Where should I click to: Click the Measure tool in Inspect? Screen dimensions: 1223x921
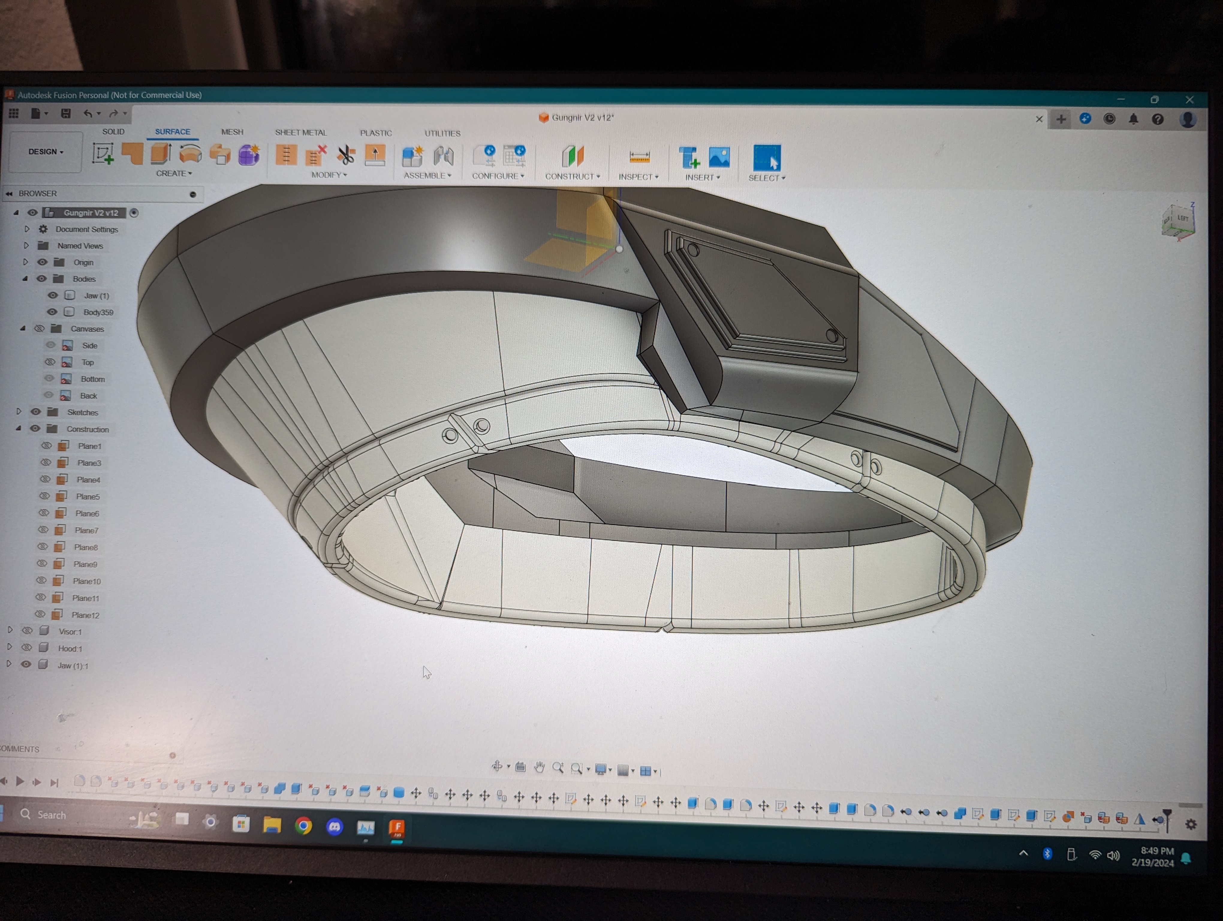(x=639, y=158)
